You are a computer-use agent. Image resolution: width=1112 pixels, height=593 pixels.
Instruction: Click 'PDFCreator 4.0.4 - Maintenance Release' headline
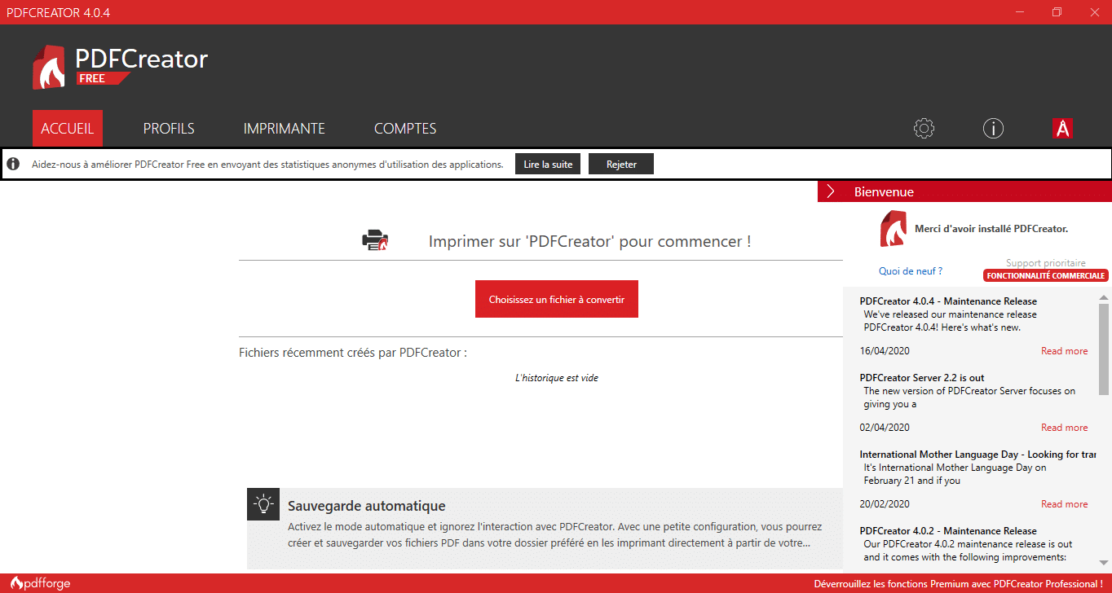click(948, 301)
